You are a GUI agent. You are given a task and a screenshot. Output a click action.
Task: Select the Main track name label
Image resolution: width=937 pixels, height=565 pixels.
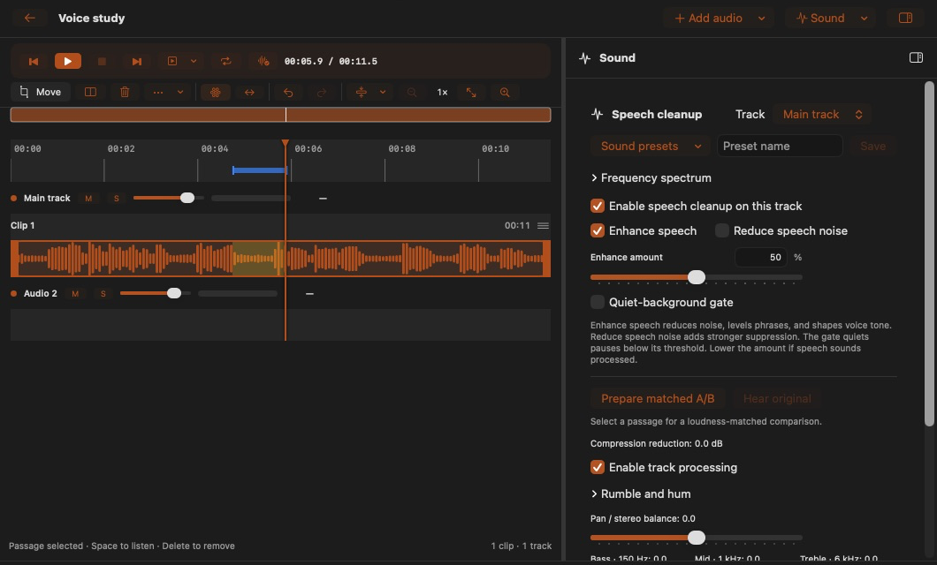pos(47,198)
